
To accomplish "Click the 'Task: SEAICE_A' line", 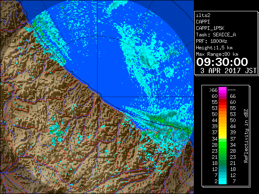I will click(x=216, y=35).
